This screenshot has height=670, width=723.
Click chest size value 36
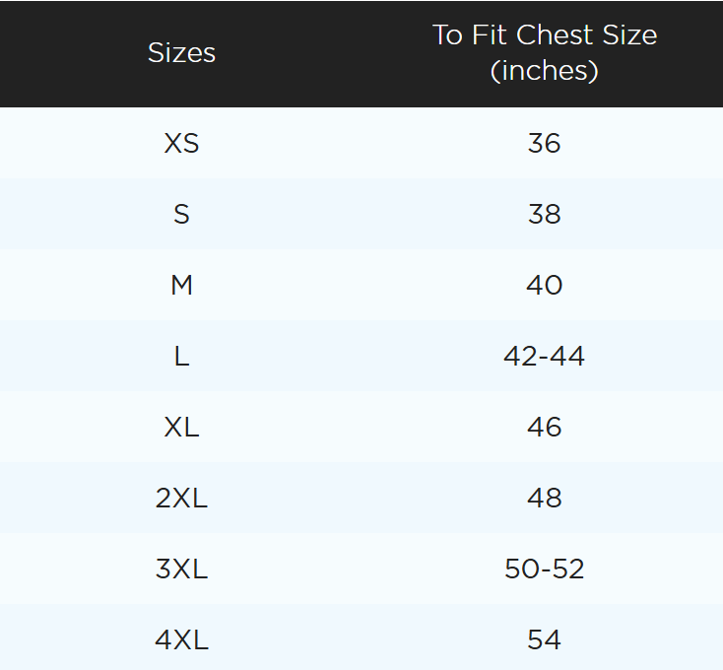544,144
